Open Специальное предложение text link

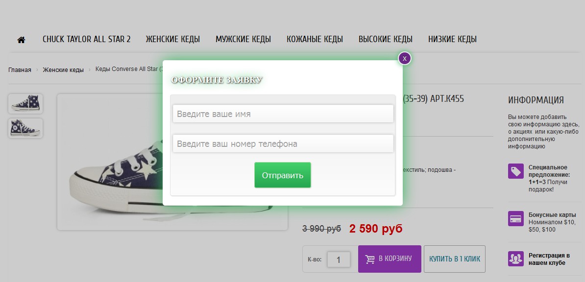click(x=549, y=171)
